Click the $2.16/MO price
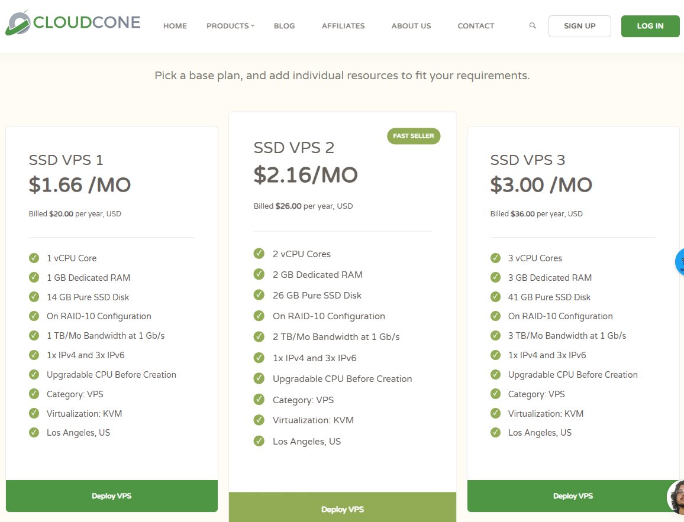The height and width of the screenshot is (522, 684). (305, 175)
